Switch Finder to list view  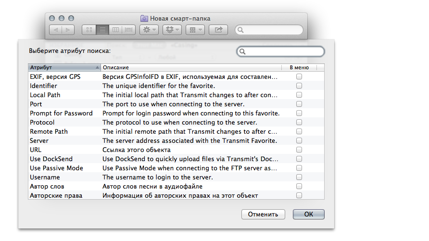(x=102, y=30)
